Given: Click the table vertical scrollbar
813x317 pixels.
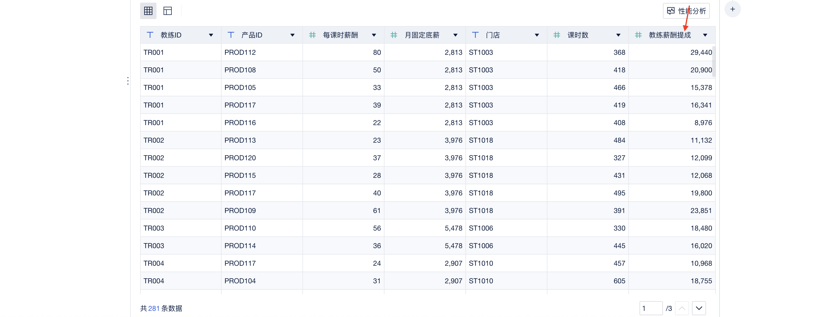Looking at the screenshot, I should click(714, 62).
